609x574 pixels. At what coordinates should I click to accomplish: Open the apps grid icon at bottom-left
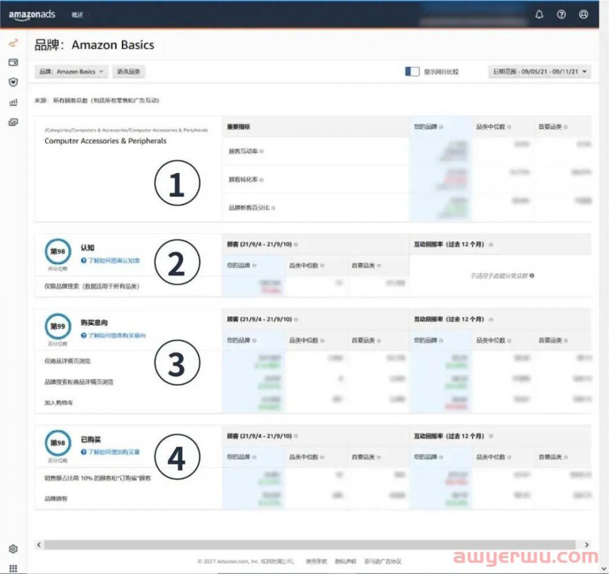pyautogui.click(x=13, y=568)
